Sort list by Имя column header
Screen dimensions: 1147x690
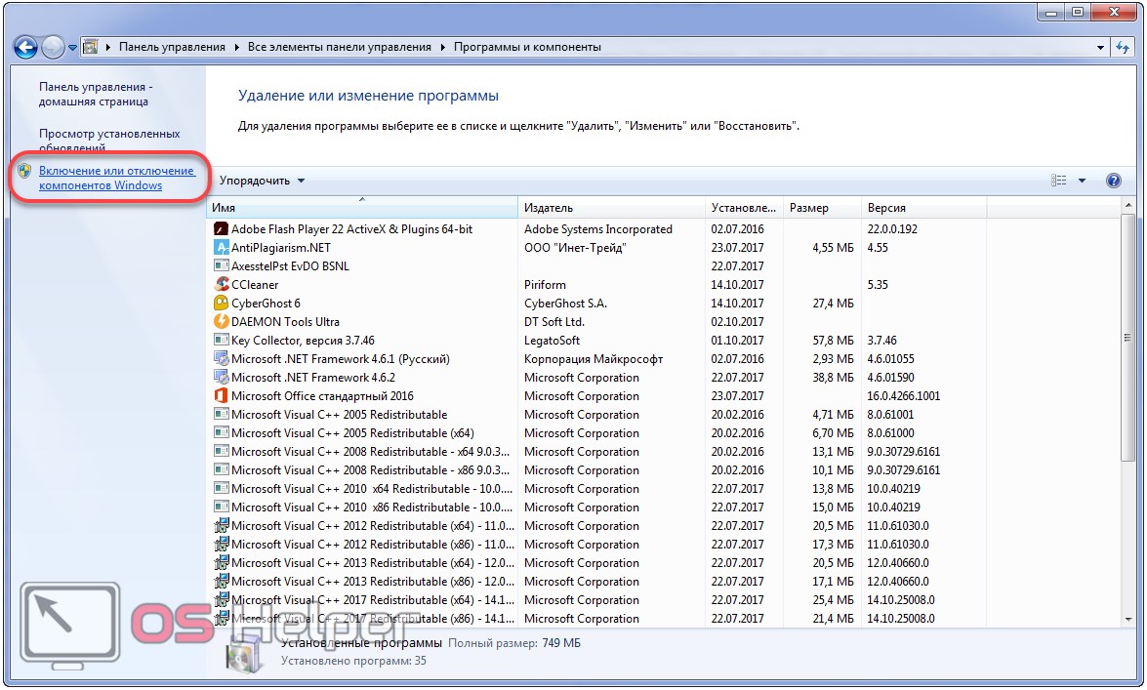click(x=361, y=208)
